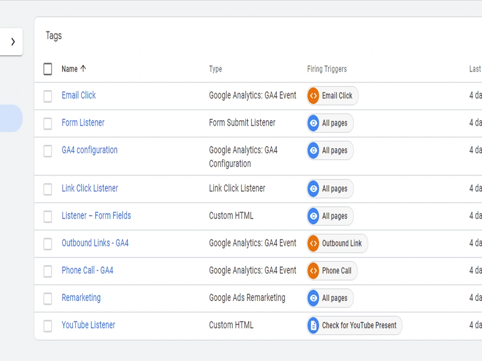Click Link Click Listener text in Type column

coord(237,188)
